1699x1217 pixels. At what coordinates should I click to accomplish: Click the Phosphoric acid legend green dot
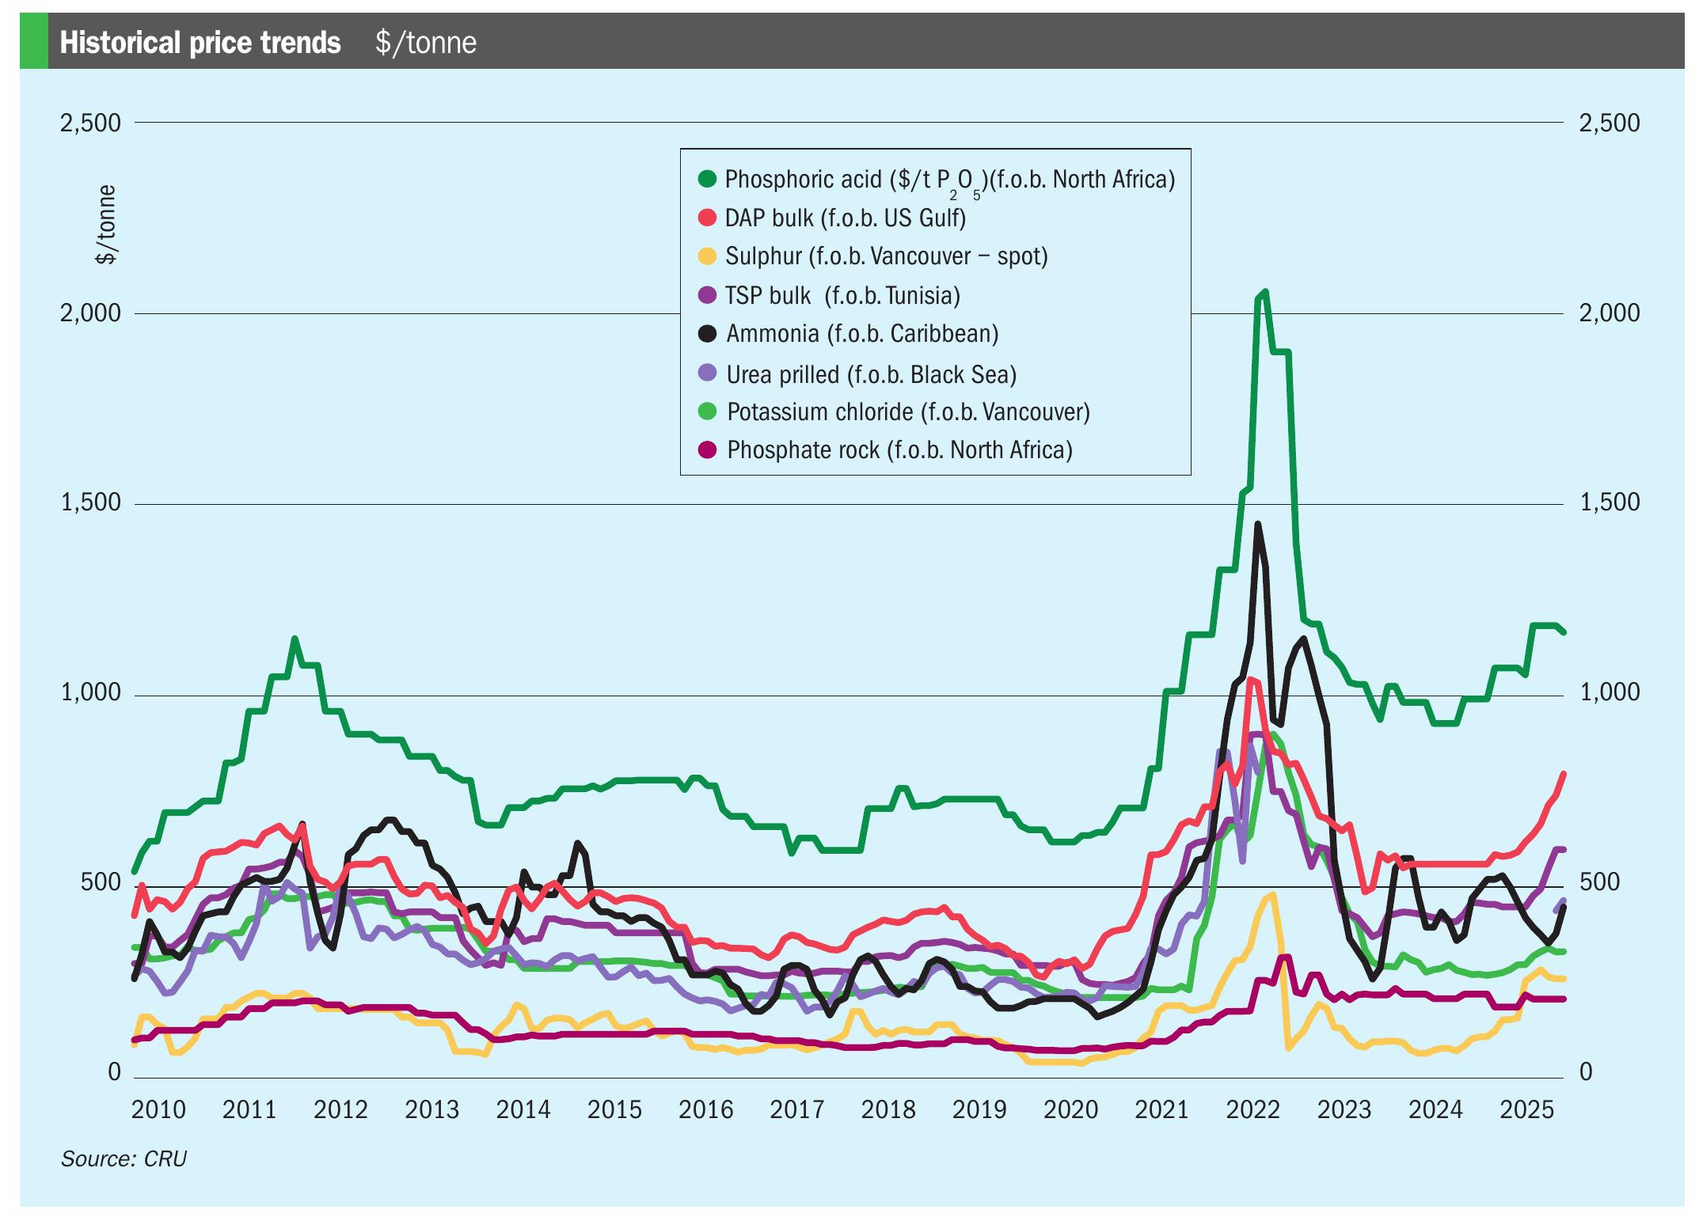click(x=707, y=179)
